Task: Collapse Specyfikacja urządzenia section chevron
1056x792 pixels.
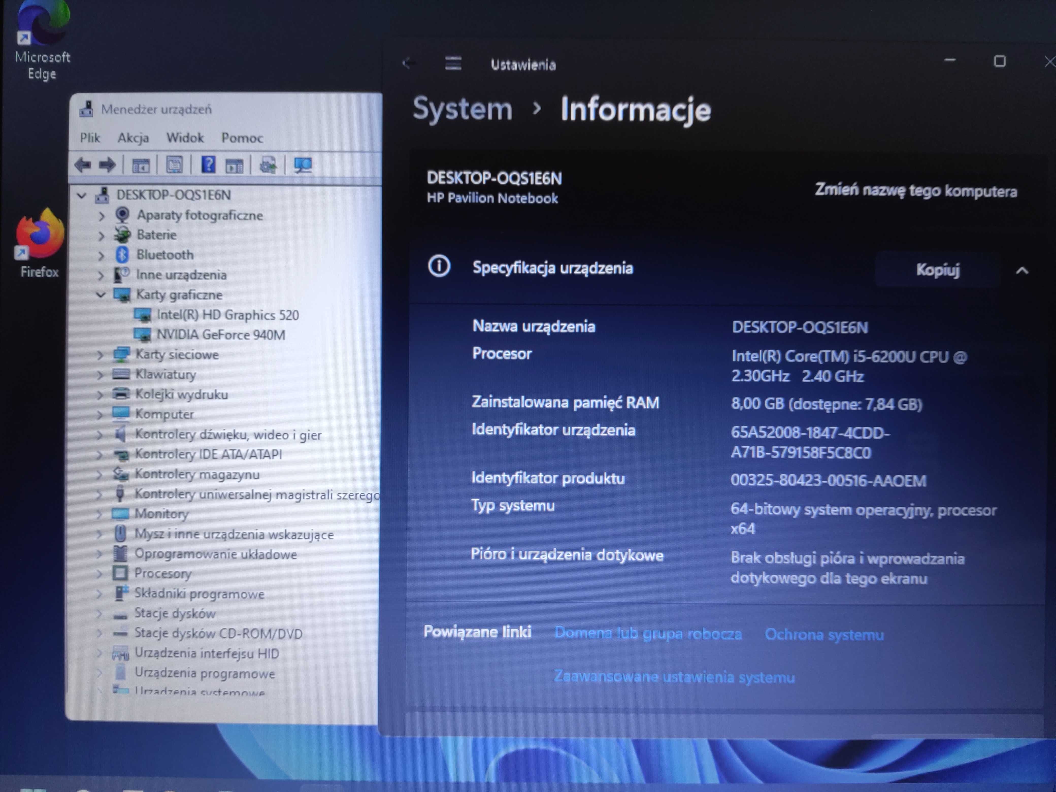Action: [1022, 271]
